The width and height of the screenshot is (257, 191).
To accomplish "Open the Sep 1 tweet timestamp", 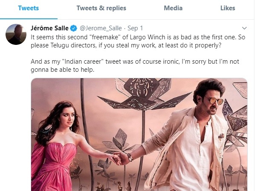I will point(135,28).
